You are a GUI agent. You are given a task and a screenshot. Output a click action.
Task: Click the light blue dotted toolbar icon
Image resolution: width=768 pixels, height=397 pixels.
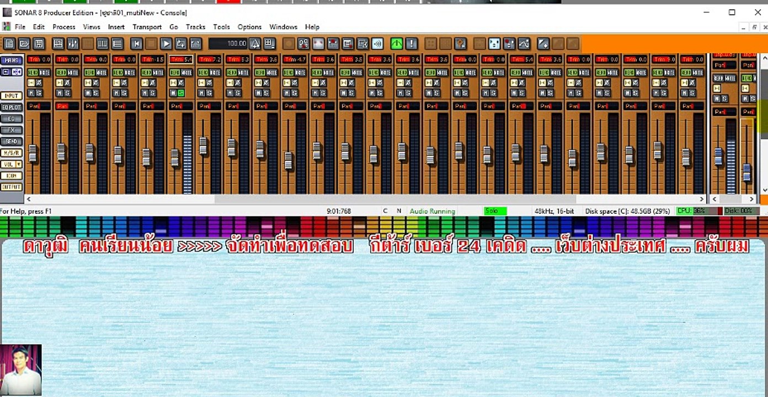(x=494, y=44)
